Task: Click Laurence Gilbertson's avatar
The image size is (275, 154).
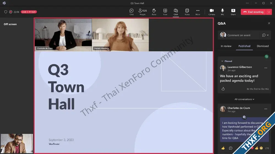Action: (223, 68)
